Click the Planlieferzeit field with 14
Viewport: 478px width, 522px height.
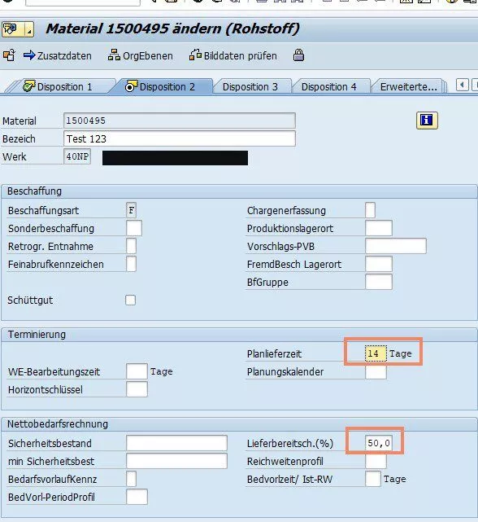(376, 353)
